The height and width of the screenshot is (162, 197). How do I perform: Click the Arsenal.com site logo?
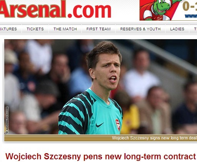pos(55,9)
